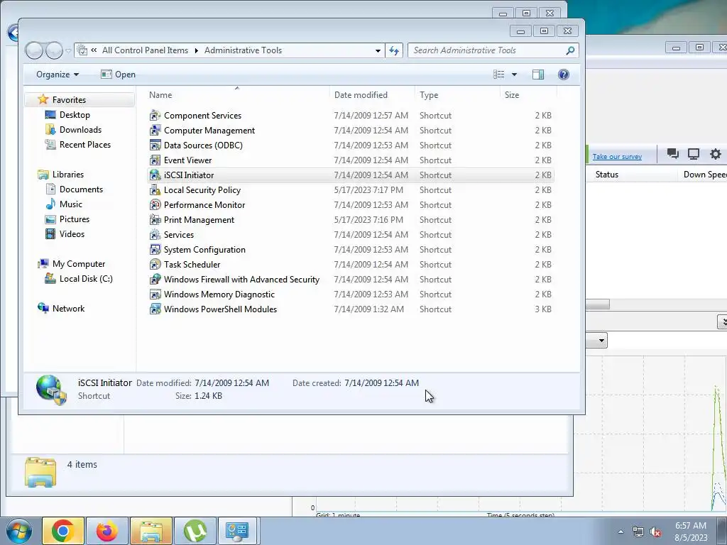Select Desktop in Favorites
The width and height of the screenshot is (727, 545).
[x=75, y=115]
